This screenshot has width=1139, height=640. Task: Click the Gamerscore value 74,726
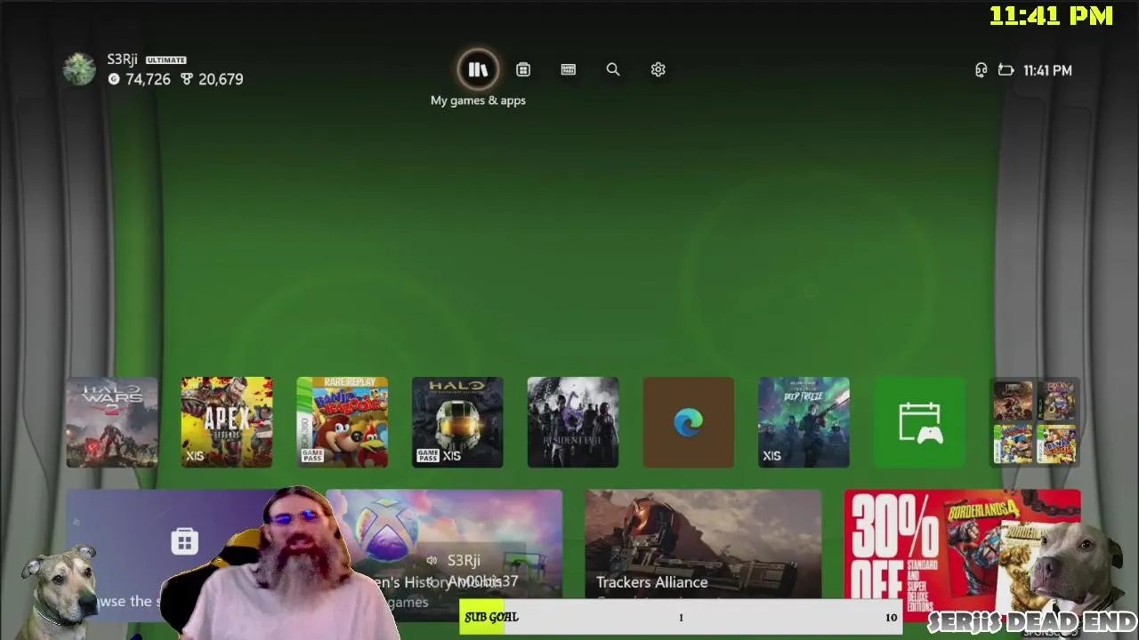point(148,79)
